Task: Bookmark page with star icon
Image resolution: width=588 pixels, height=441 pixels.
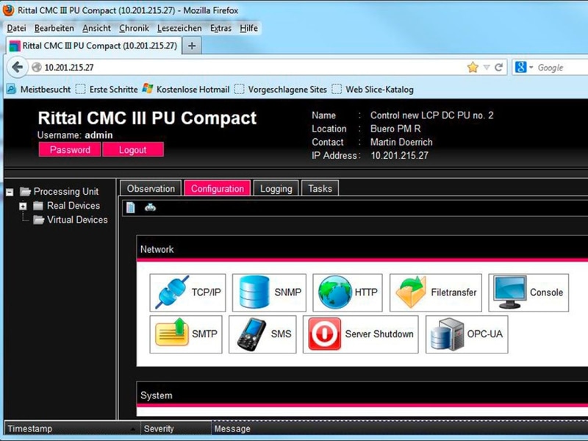Action: 473,68
